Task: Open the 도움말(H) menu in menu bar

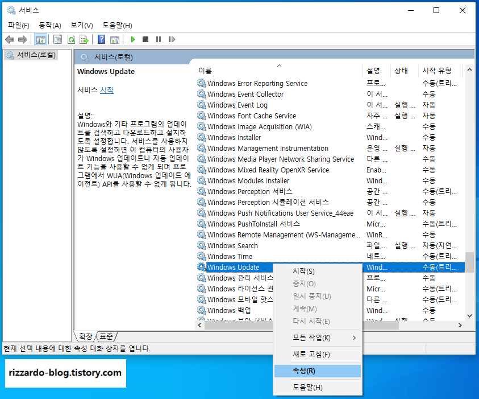Action: click(117, 26)
